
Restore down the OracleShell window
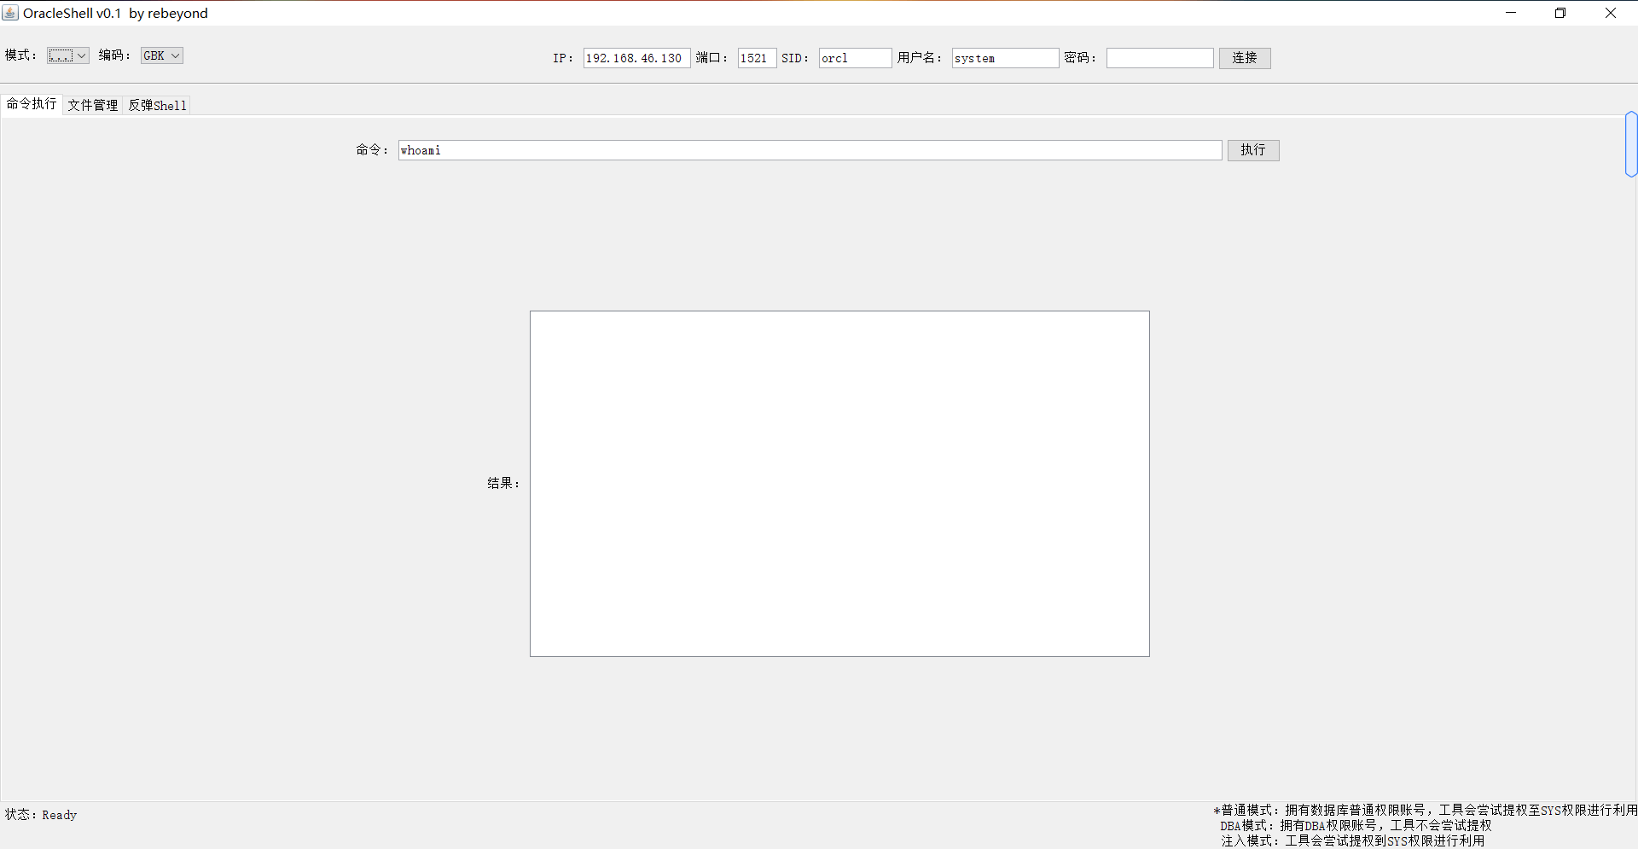point(1560,13)
